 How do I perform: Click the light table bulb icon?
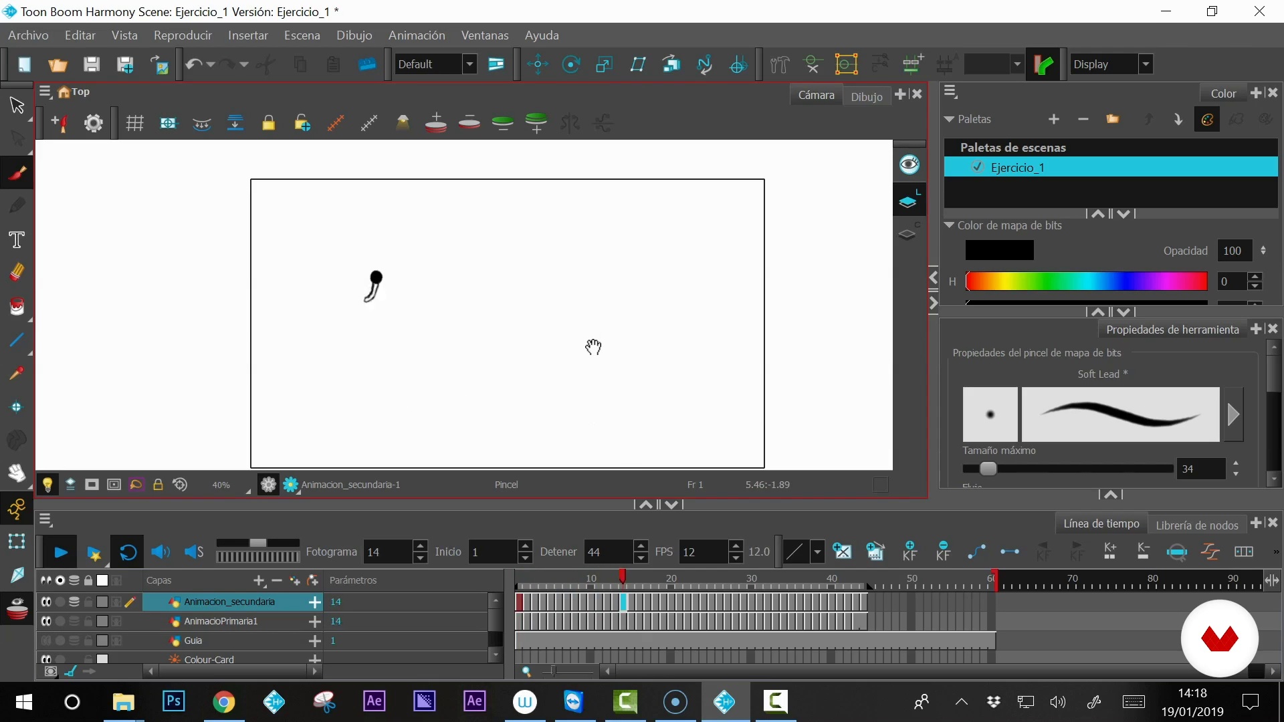point(47,485)
